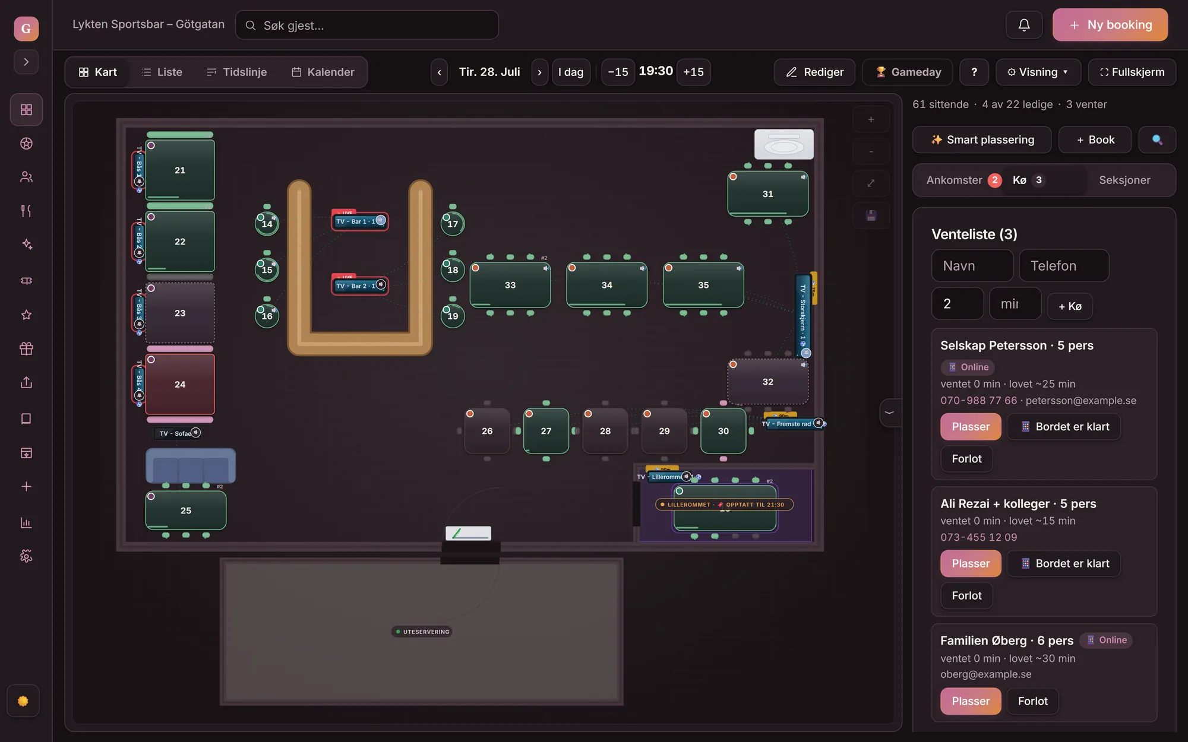Switch to Kart view tab
Image resolution: width=1188 pixels, height=742 pixels.
point(97,72)
